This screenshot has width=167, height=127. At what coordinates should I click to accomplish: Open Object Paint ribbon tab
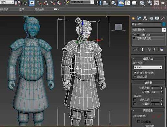(39, 9)
